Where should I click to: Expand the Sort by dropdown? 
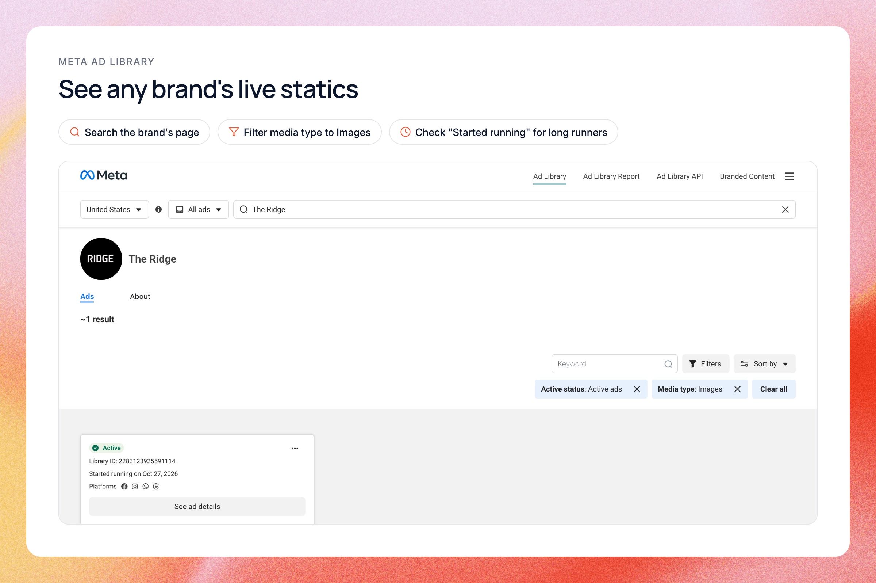pos(765,363)
